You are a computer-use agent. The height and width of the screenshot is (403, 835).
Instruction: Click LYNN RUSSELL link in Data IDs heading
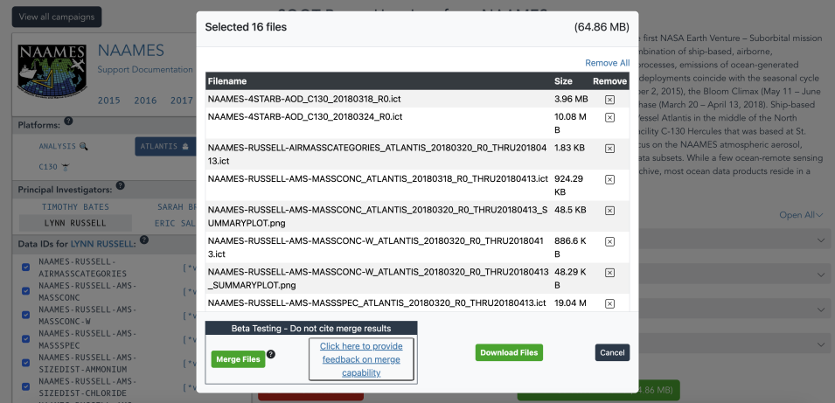pos(103,243)
